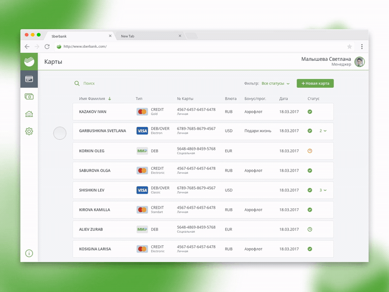
Task: Click the Статус column header
Action: [x=313, y=99]
